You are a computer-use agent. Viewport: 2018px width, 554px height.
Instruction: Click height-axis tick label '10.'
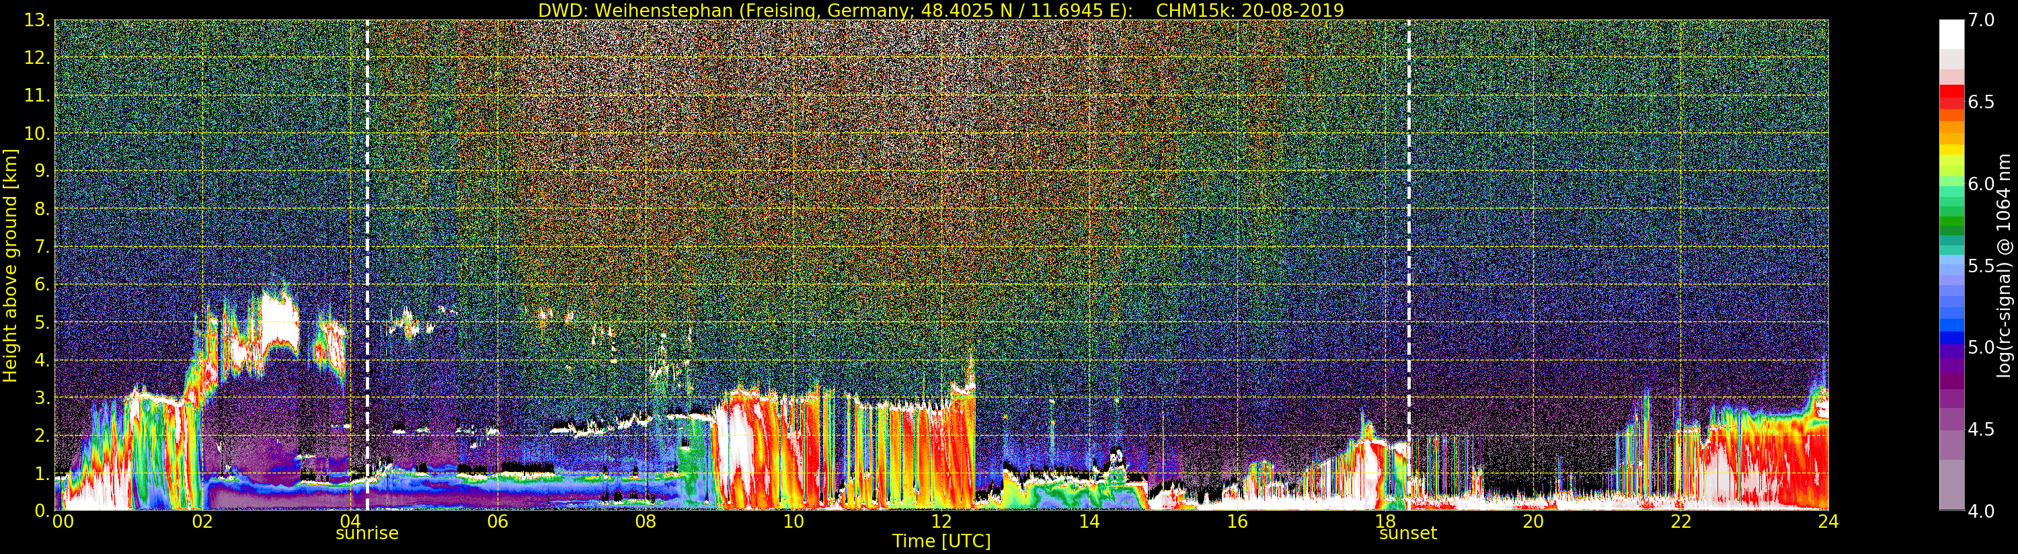coord(37,133)
